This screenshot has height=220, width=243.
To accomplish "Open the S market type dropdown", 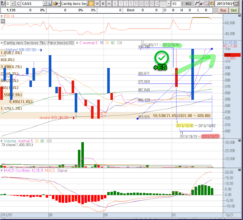I will pos(13,4).
